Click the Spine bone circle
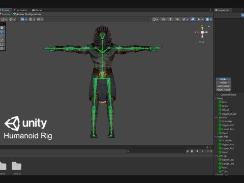This screenshot has height=183, width=244. tap(220, 106)
